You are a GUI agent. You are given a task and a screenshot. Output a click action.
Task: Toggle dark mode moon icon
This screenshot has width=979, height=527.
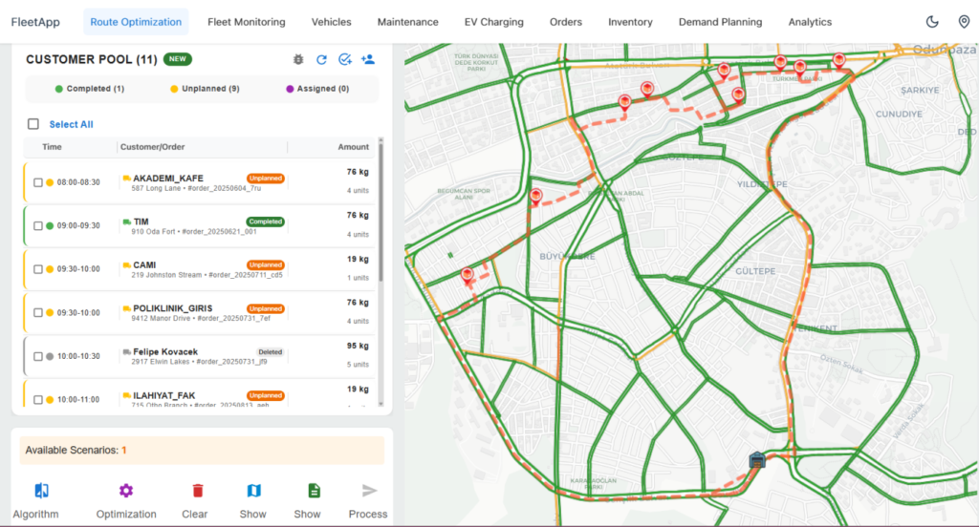(x=933, y=22)
